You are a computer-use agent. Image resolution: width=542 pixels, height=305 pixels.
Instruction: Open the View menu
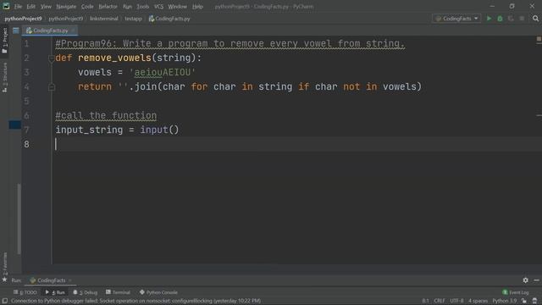[x=46, y=7]
